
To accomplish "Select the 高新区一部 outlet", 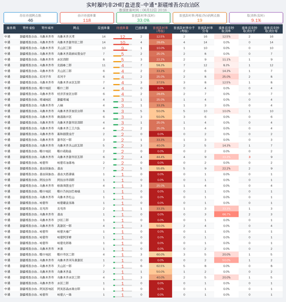I will click(65, 226).
